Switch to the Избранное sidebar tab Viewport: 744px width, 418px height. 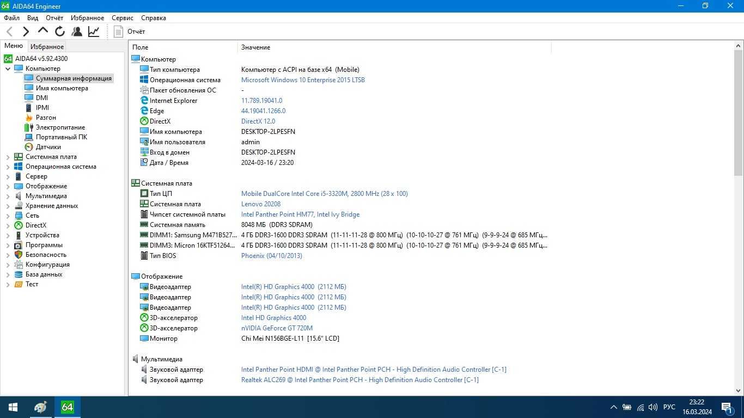[x=47, y=47]
